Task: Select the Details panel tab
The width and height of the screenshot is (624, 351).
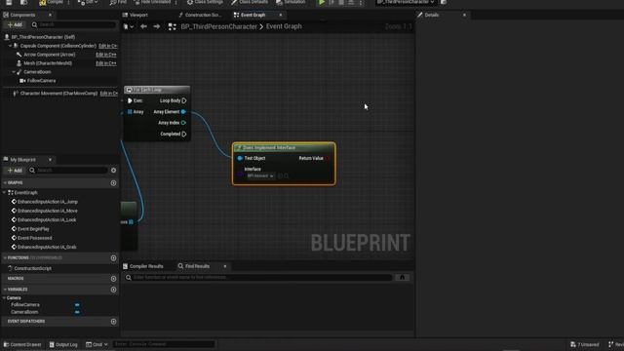Action: tap(428, 15)
